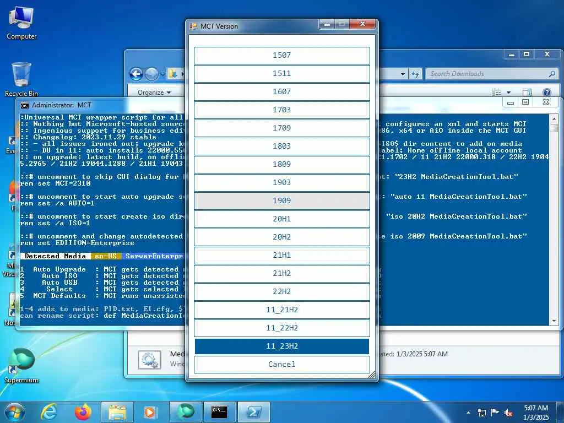This screenshot has width=564, height=423.
Task: Switch to the PowerShell taskbar button
Action: coord(253,412)
